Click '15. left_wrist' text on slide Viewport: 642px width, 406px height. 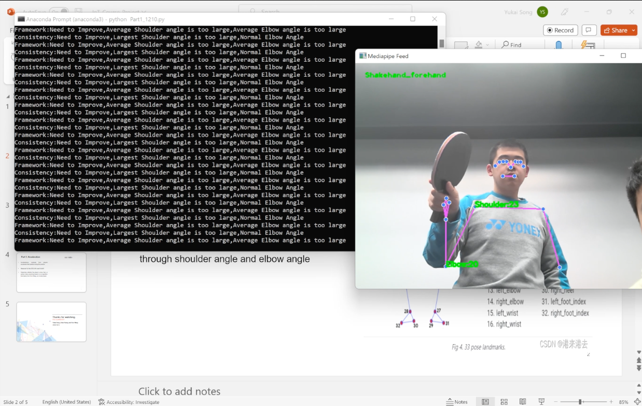pos(503,313)
